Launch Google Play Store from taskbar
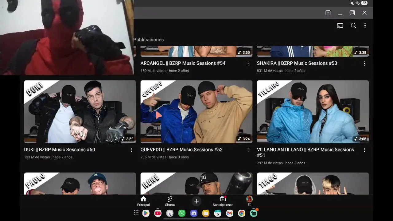393x221 pixels. pyautogui.click(x=146, y=213)
